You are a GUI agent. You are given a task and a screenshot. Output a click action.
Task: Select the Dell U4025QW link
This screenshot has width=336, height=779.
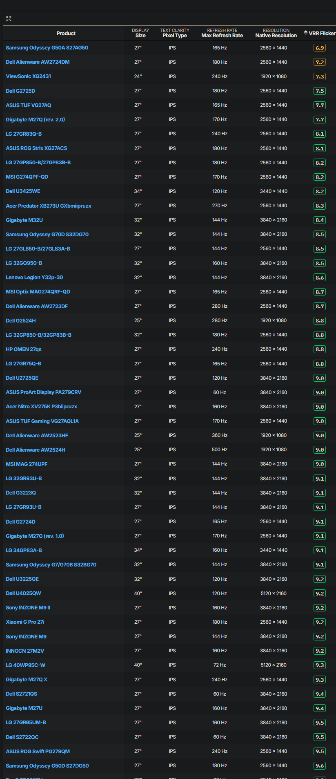point(23,593)
